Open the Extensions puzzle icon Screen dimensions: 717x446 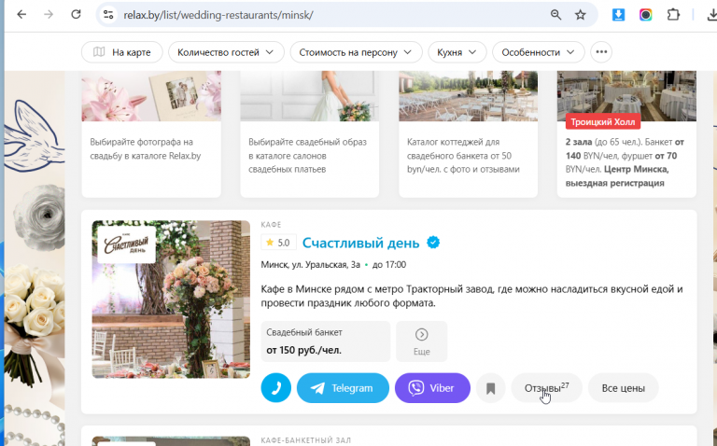[673, 15]
